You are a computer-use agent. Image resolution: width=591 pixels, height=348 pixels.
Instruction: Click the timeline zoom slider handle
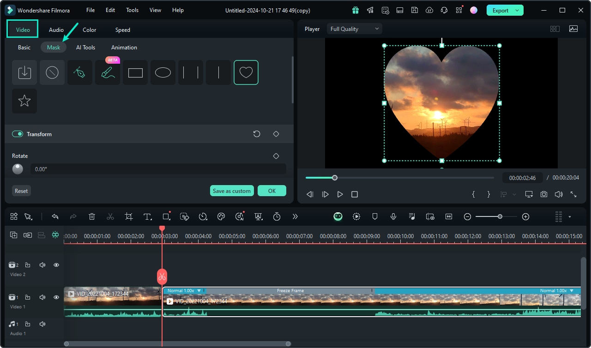(x=500, y=216)
